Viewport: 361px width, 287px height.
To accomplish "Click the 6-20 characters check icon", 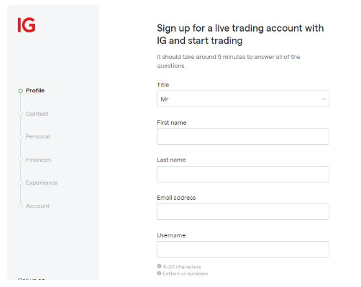I will click(159, 266).
